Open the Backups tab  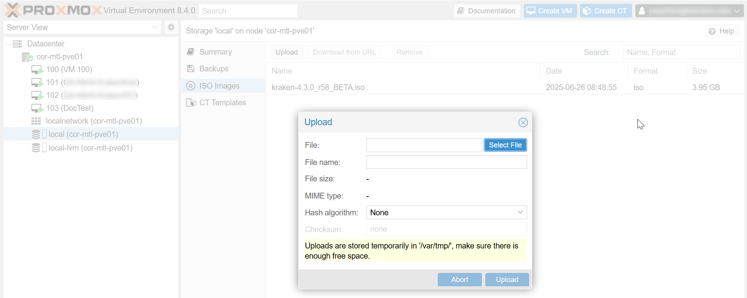pyautogui.click(x=223, y=69)
